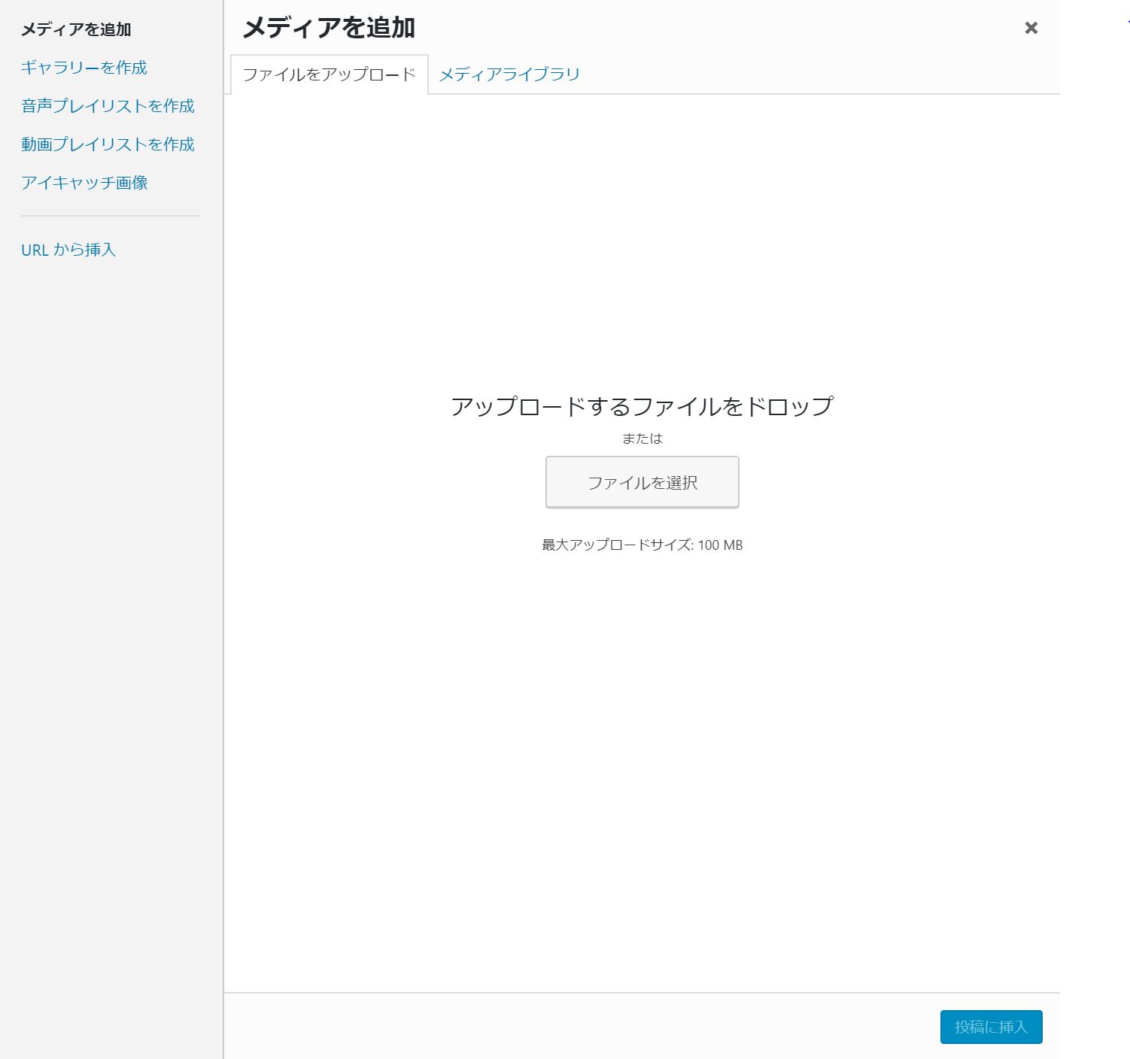The height and width of the screenshot is (1059, 1130).
Task: Click the 最大アップロードサイズ: 100 MB text
Action: (642, 545)
